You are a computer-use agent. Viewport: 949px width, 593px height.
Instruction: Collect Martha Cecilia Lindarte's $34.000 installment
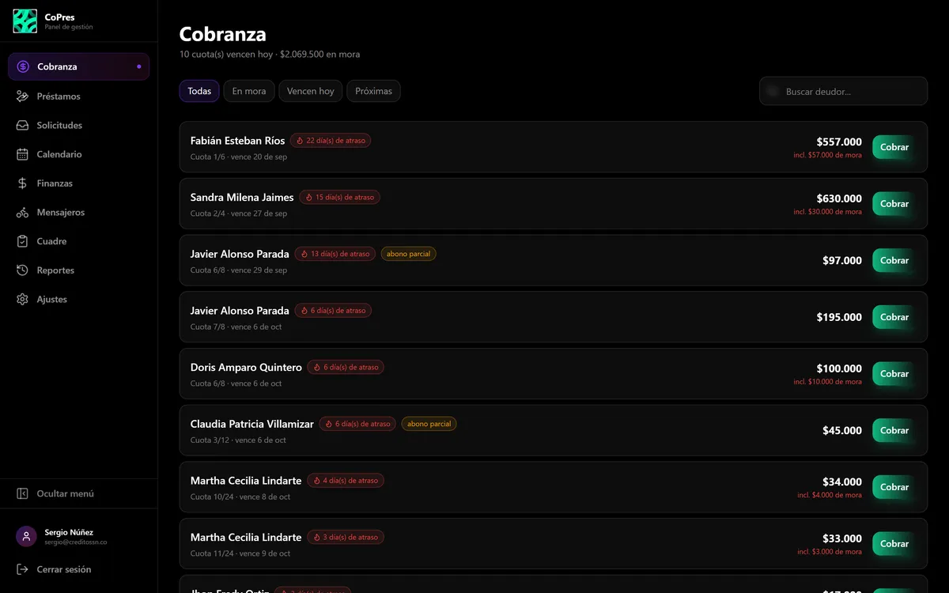(894, 487)
